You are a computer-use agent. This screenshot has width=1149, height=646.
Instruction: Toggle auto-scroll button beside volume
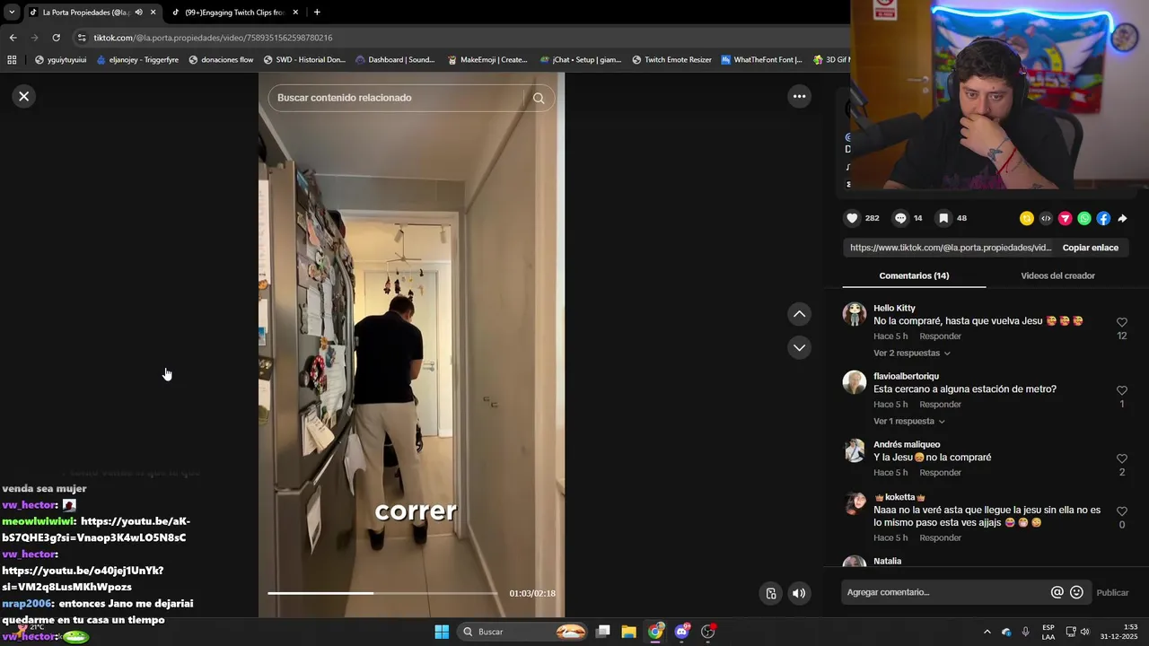[x=770, y=593]
